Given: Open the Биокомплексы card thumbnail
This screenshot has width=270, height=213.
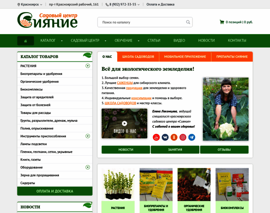Looking at the screenshot, I should [232, 185].
